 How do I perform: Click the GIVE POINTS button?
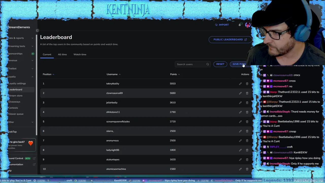(x=239, y=64)
